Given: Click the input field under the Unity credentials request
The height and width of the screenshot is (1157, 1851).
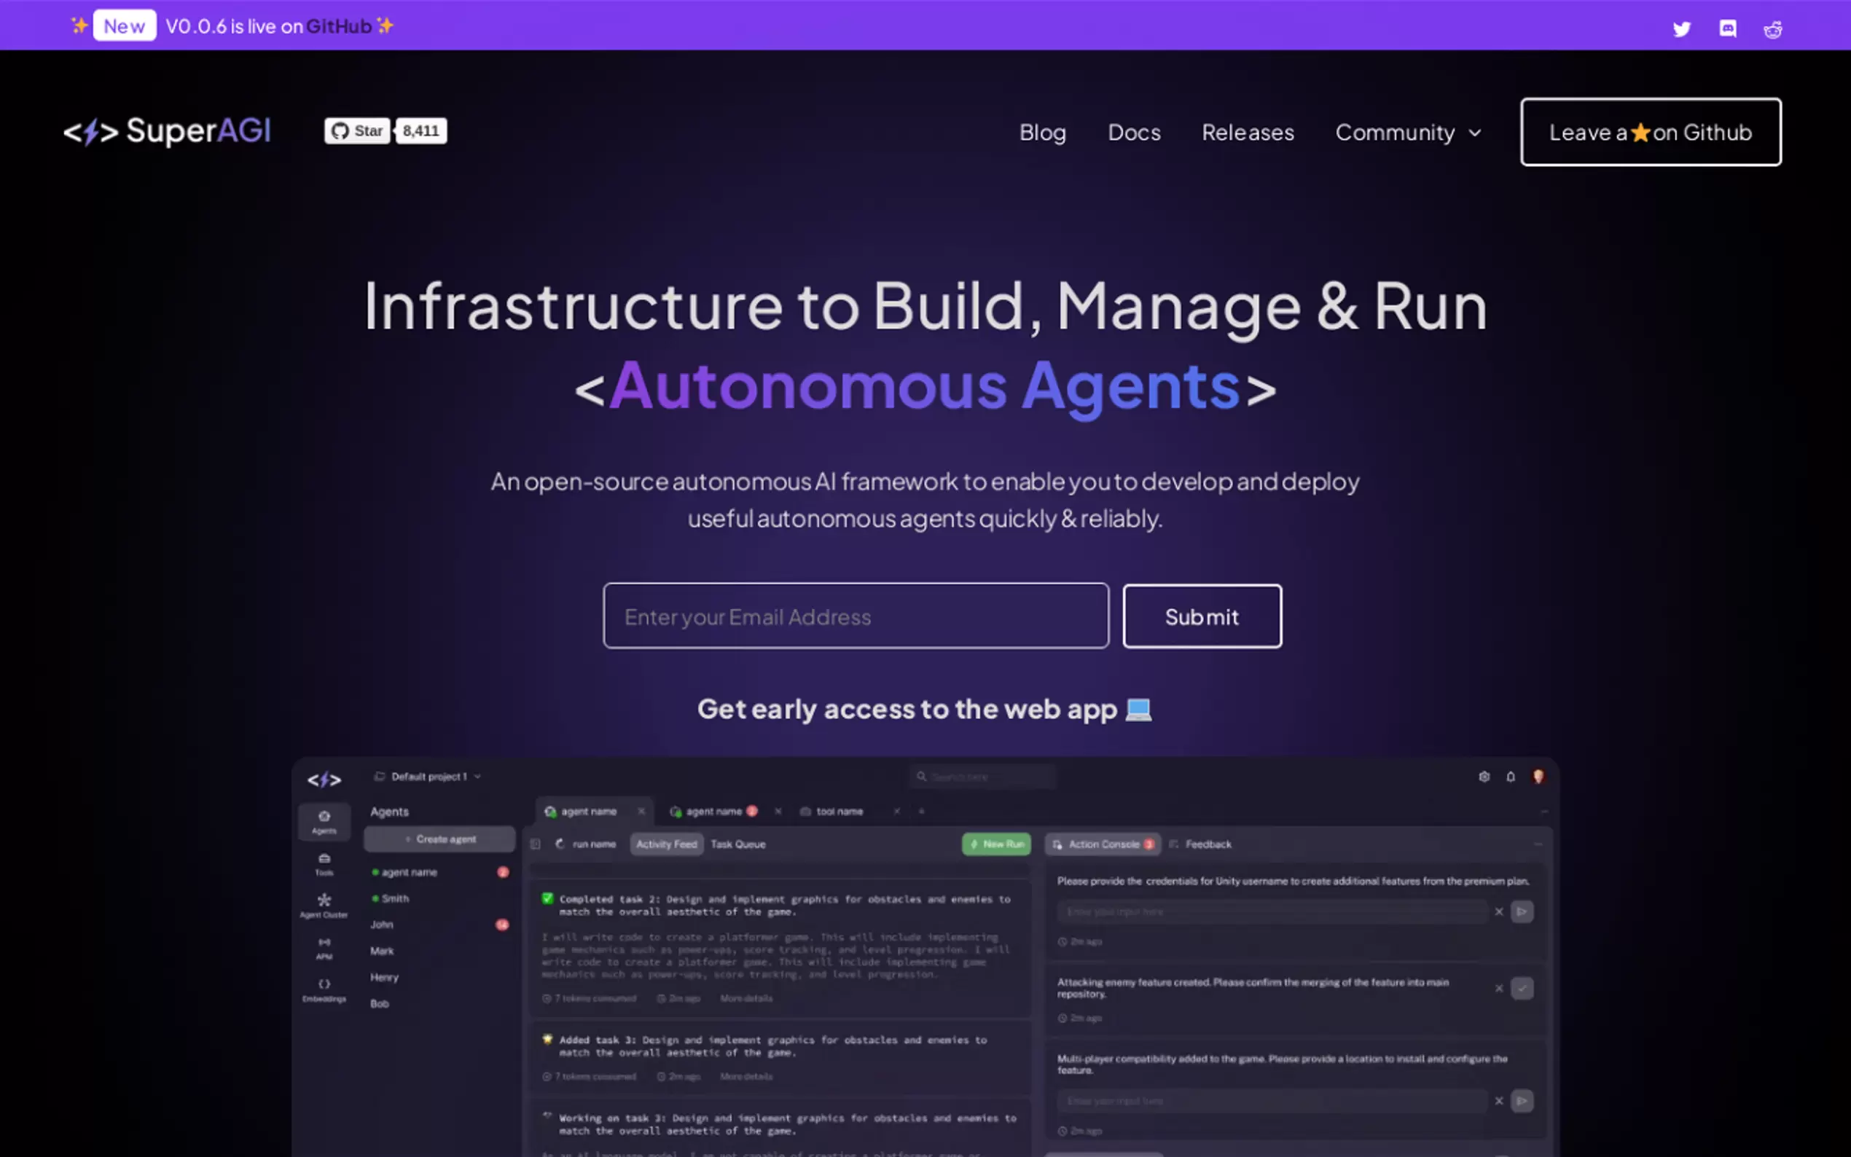Looking at the screenshot, I should coord(1272,912).
